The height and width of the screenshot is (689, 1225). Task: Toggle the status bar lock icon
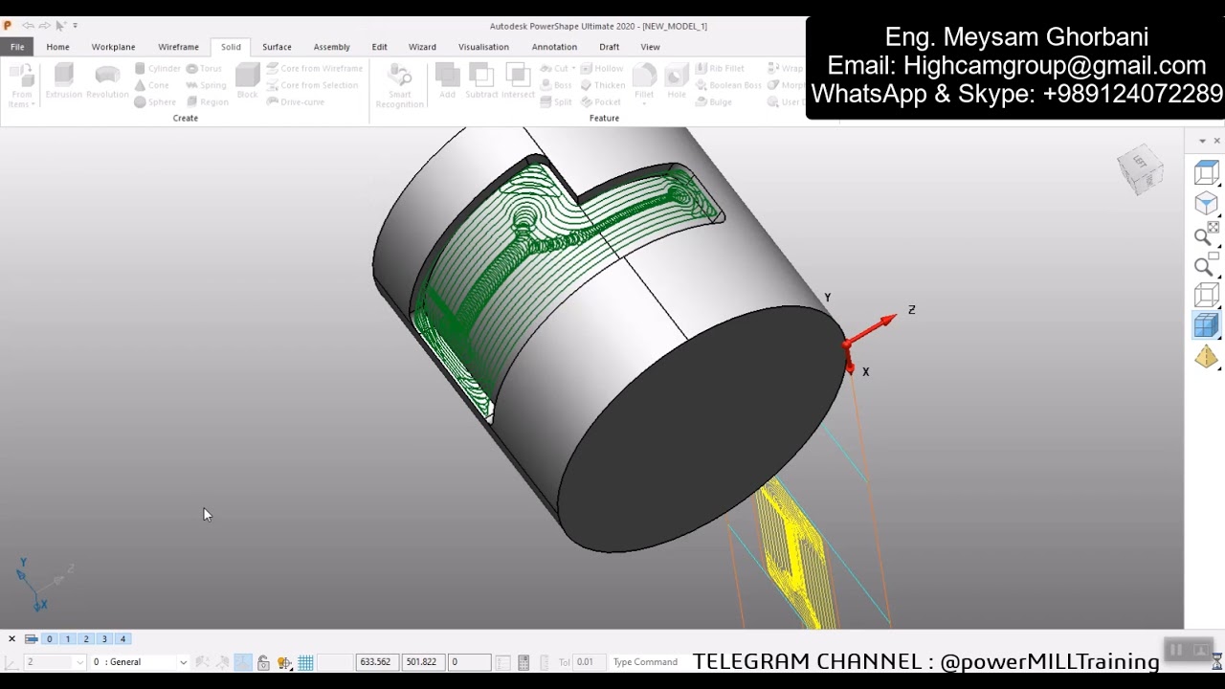tap(263, 662)
